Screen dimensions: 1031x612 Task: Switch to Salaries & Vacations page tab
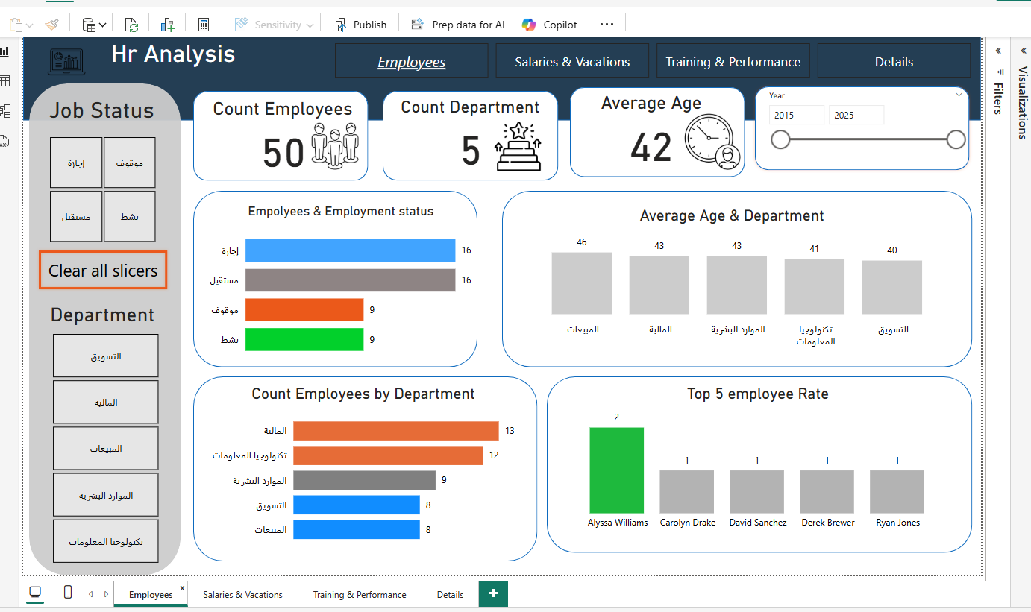[242, 595]
